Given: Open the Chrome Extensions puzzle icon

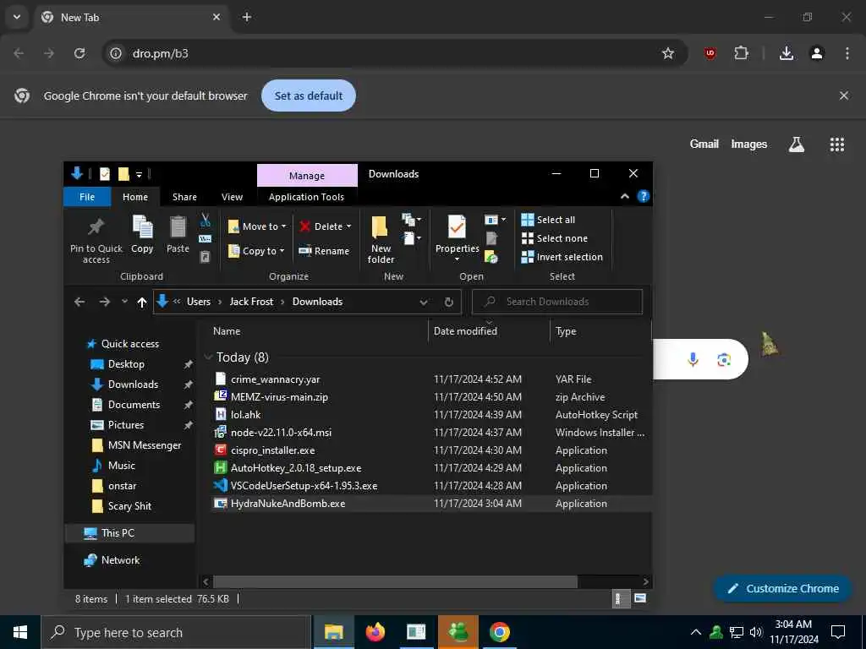Looking at the screenshot, I should [741, 53].
